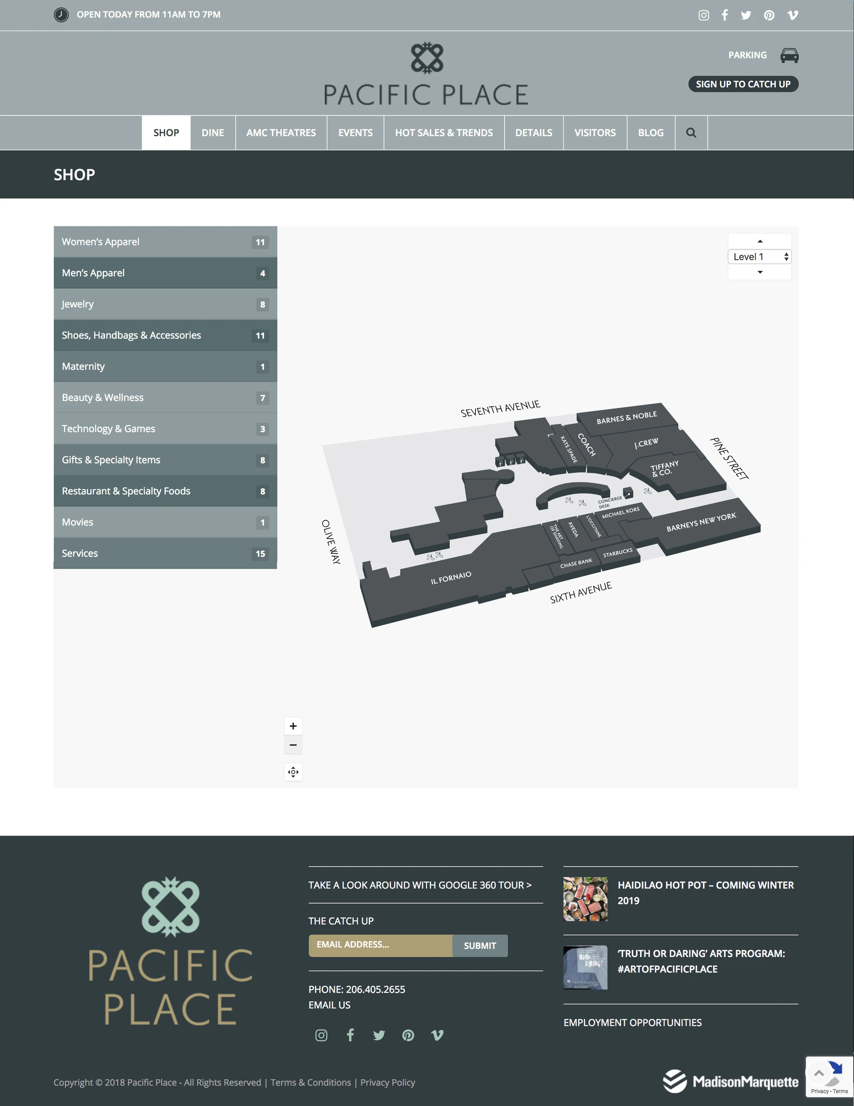Open Facebook icon in footer
Viewport: 854px width, 1106px height.
click(350, 1035)
